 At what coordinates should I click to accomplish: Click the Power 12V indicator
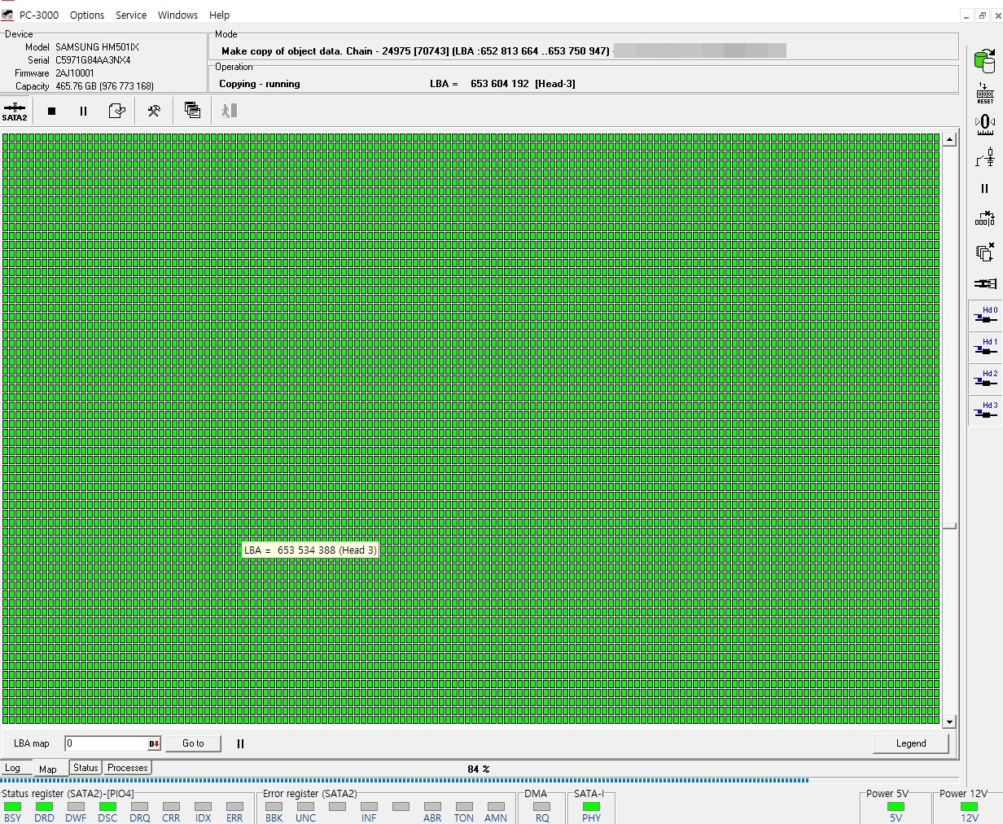point(969,807)
